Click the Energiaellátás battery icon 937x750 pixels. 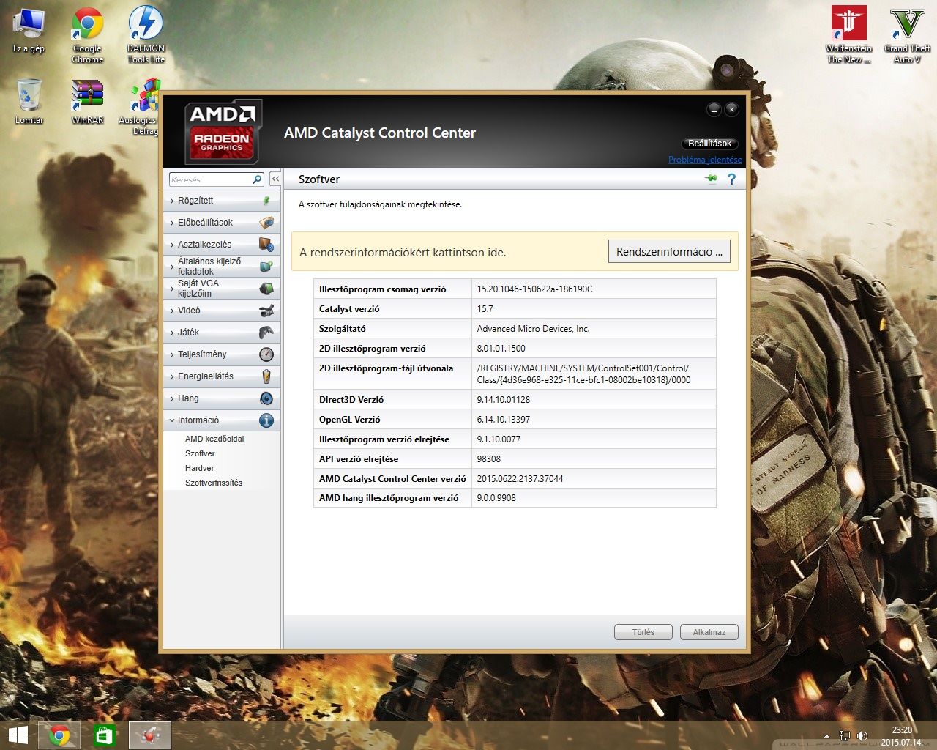pos(266,376)
